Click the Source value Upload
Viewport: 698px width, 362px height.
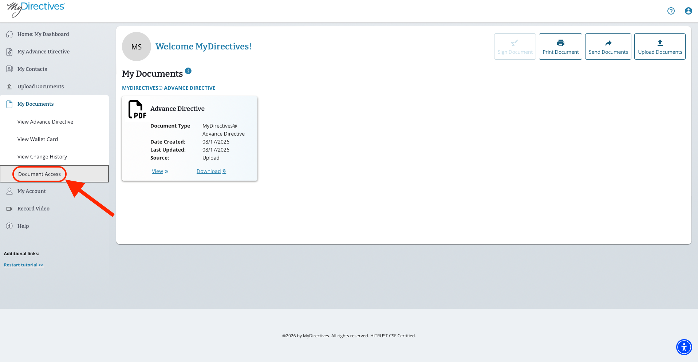(x=211, y=158)
